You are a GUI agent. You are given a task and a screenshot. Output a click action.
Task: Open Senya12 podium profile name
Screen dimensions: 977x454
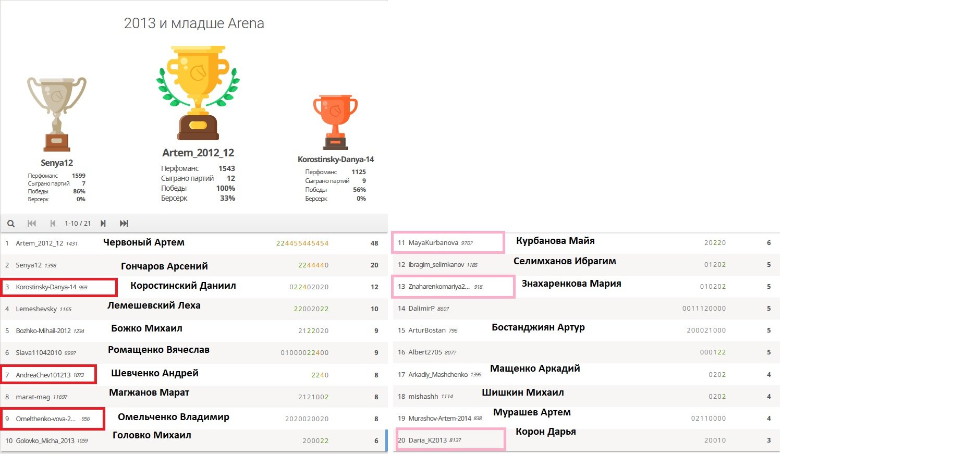point(57,163)
